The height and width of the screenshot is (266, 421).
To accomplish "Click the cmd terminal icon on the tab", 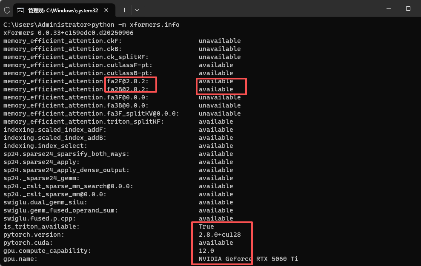I will pos(20,11).
